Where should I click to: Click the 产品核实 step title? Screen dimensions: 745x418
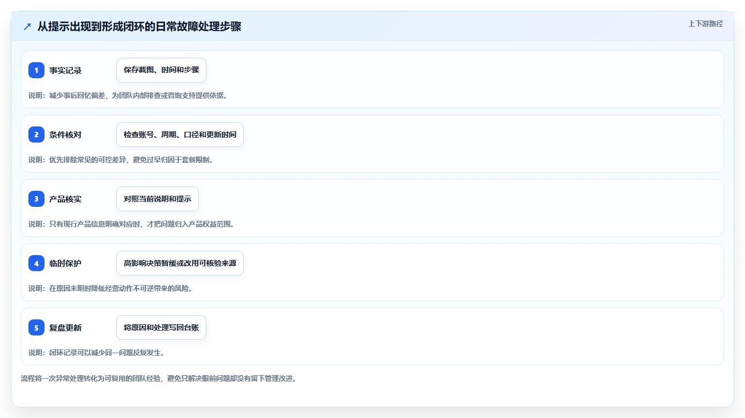tap(65, 199)
